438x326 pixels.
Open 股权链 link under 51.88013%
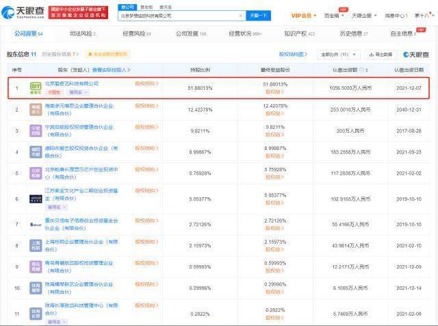(274, 92)
